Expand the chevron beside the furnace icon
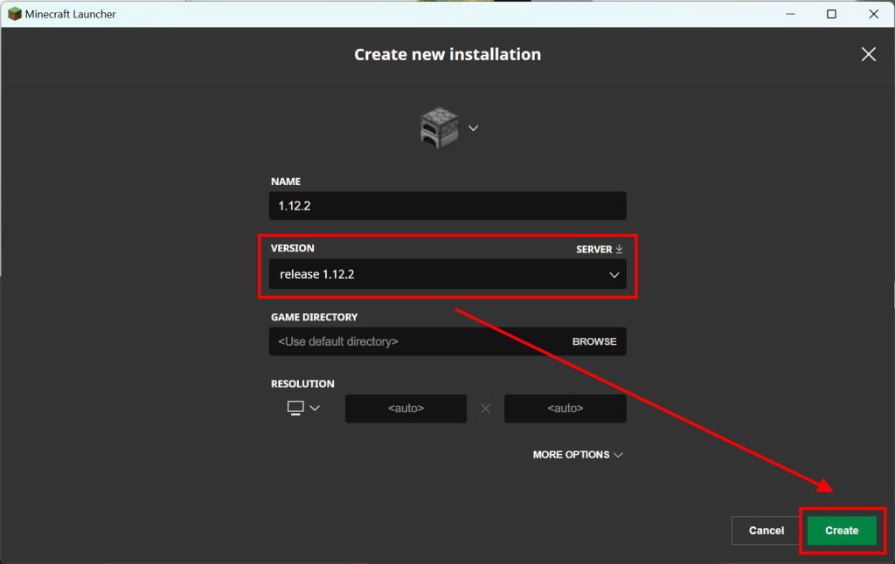 point(473,127)
